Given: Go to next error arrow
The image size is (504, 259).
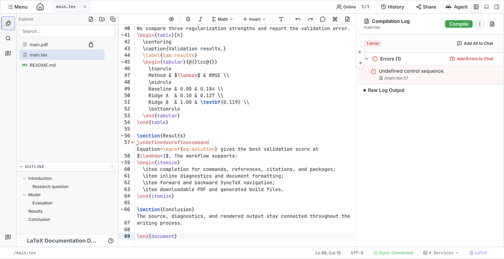Looking at the screenshot, I should 360,63.
